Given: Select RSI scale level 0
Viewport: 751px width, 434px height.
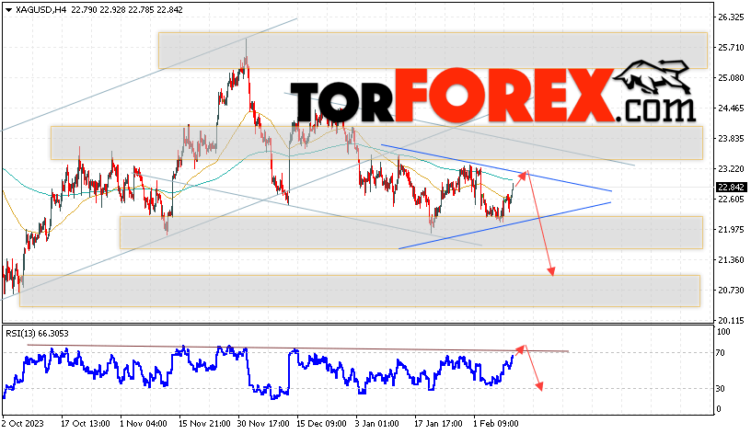Looking at the screenshot, I should pyautogui.click(x=719, y=409).
